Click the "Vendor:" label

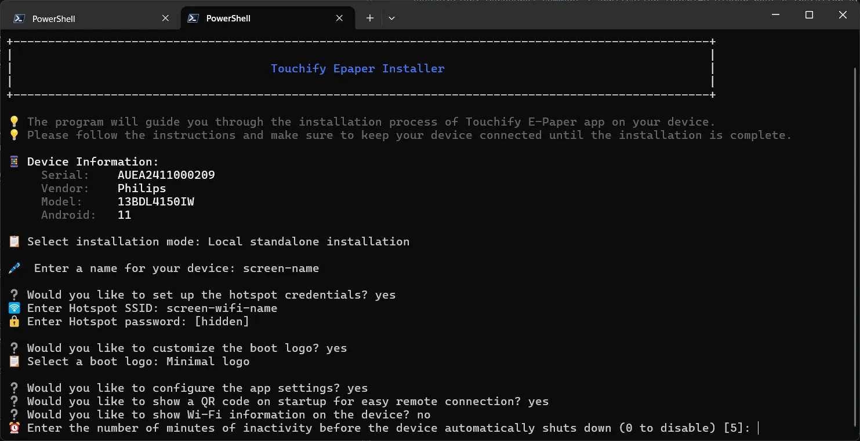click(x=66, y=188)
